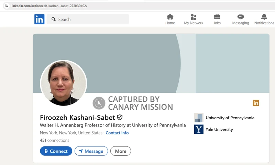Click the gold LinkedIn Premium badge

256,103
